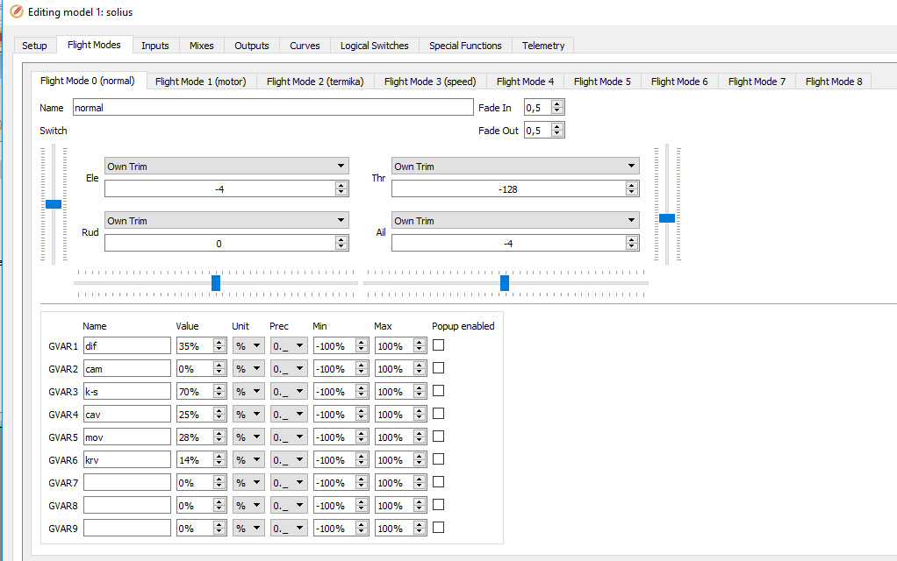Expand GVAR4 Prec dropdown
The height and width of the screenshot is (561, 897).
(289, 415)
